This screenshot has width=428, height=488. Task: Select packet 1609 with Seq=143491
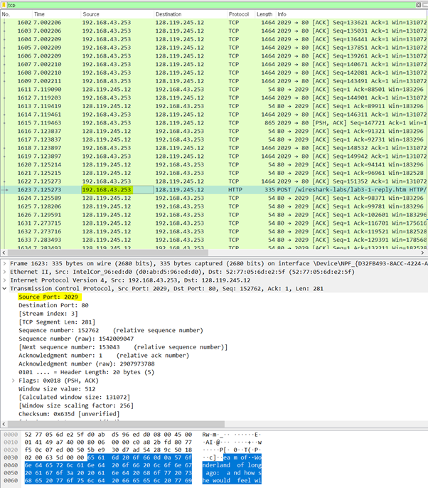coord(214,81)
